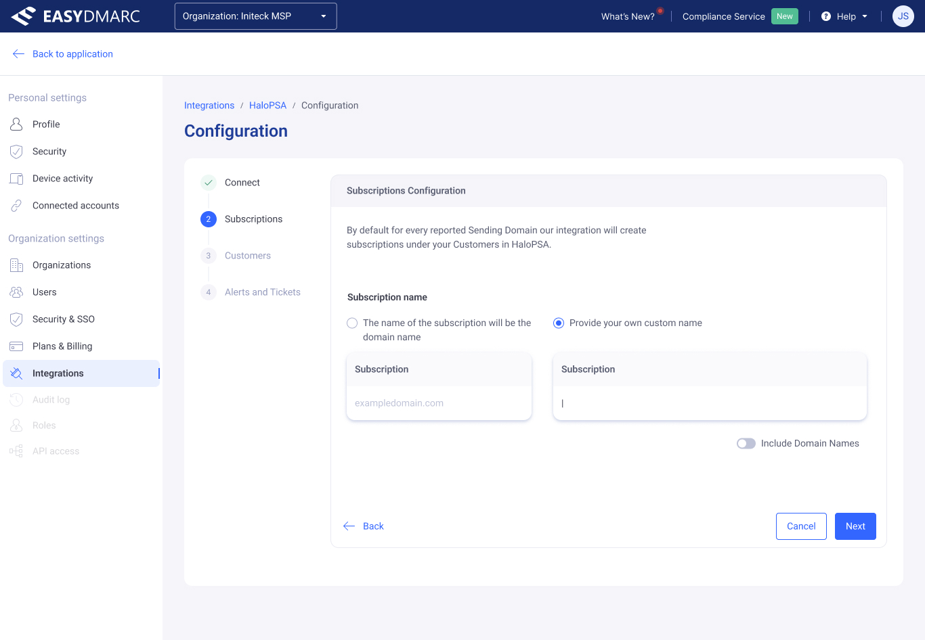
Task: Open Compliance Service link
Action: [723, 16]
